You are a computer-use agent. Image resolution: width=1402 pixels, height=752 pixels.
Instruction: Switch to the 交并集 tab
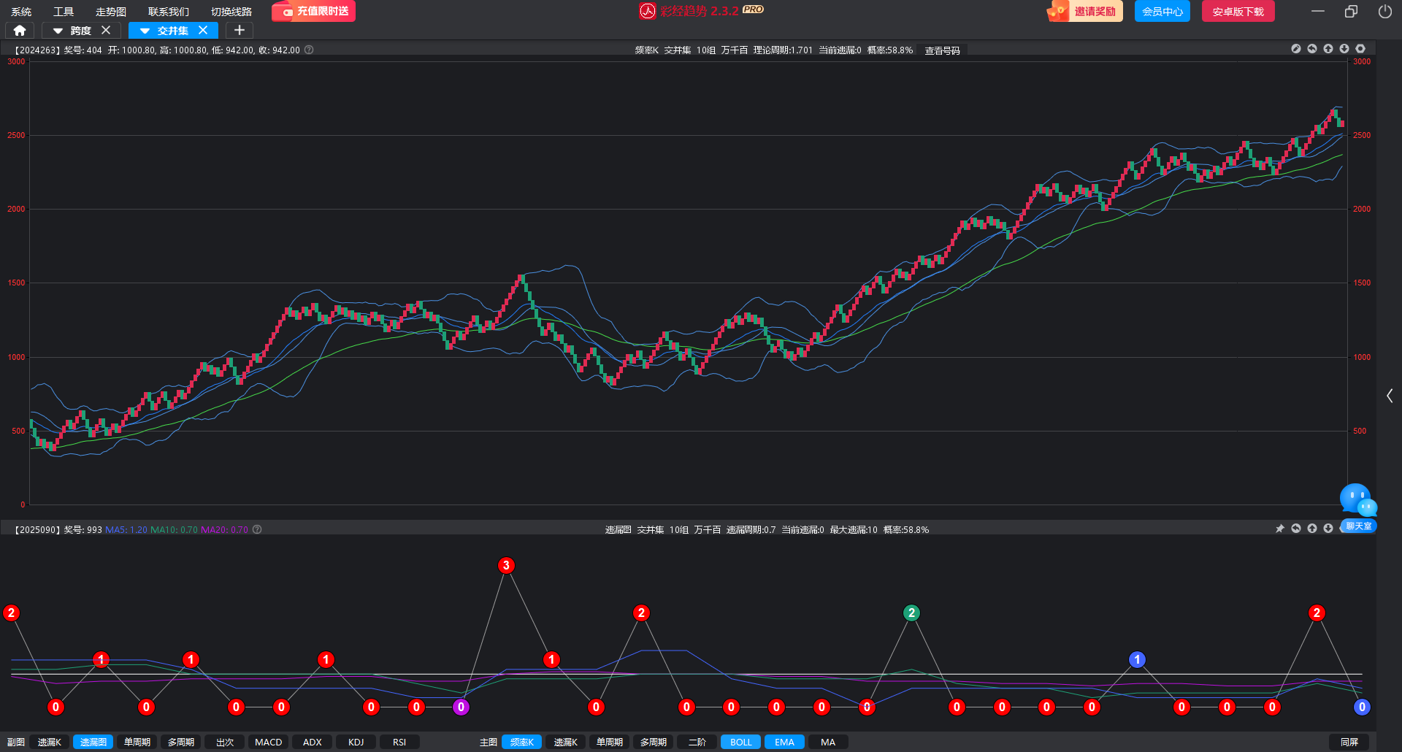[173, 31]
